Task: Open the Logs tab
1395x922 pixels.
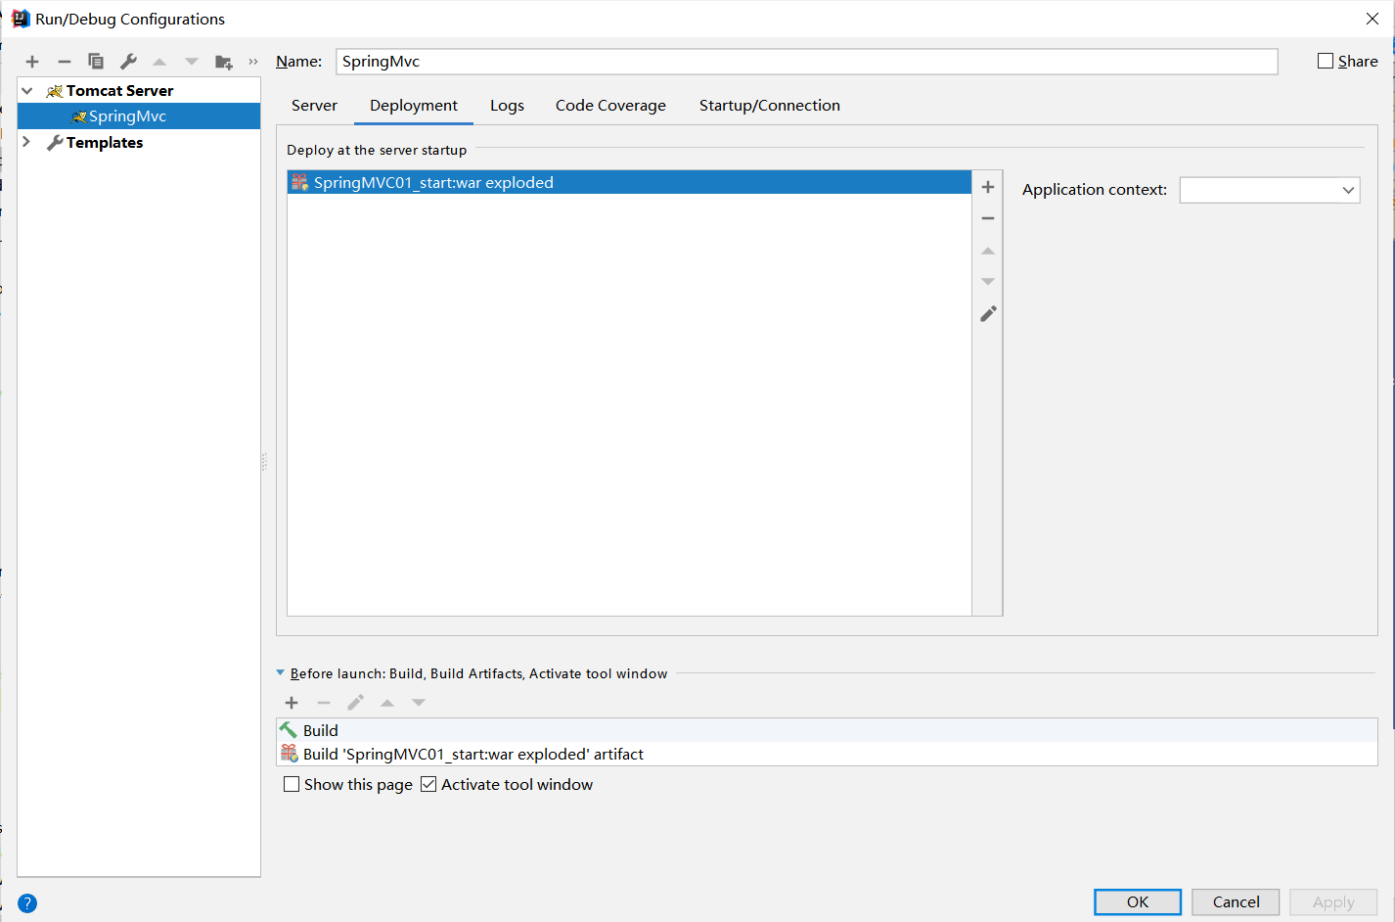Action: coord(507,106)
